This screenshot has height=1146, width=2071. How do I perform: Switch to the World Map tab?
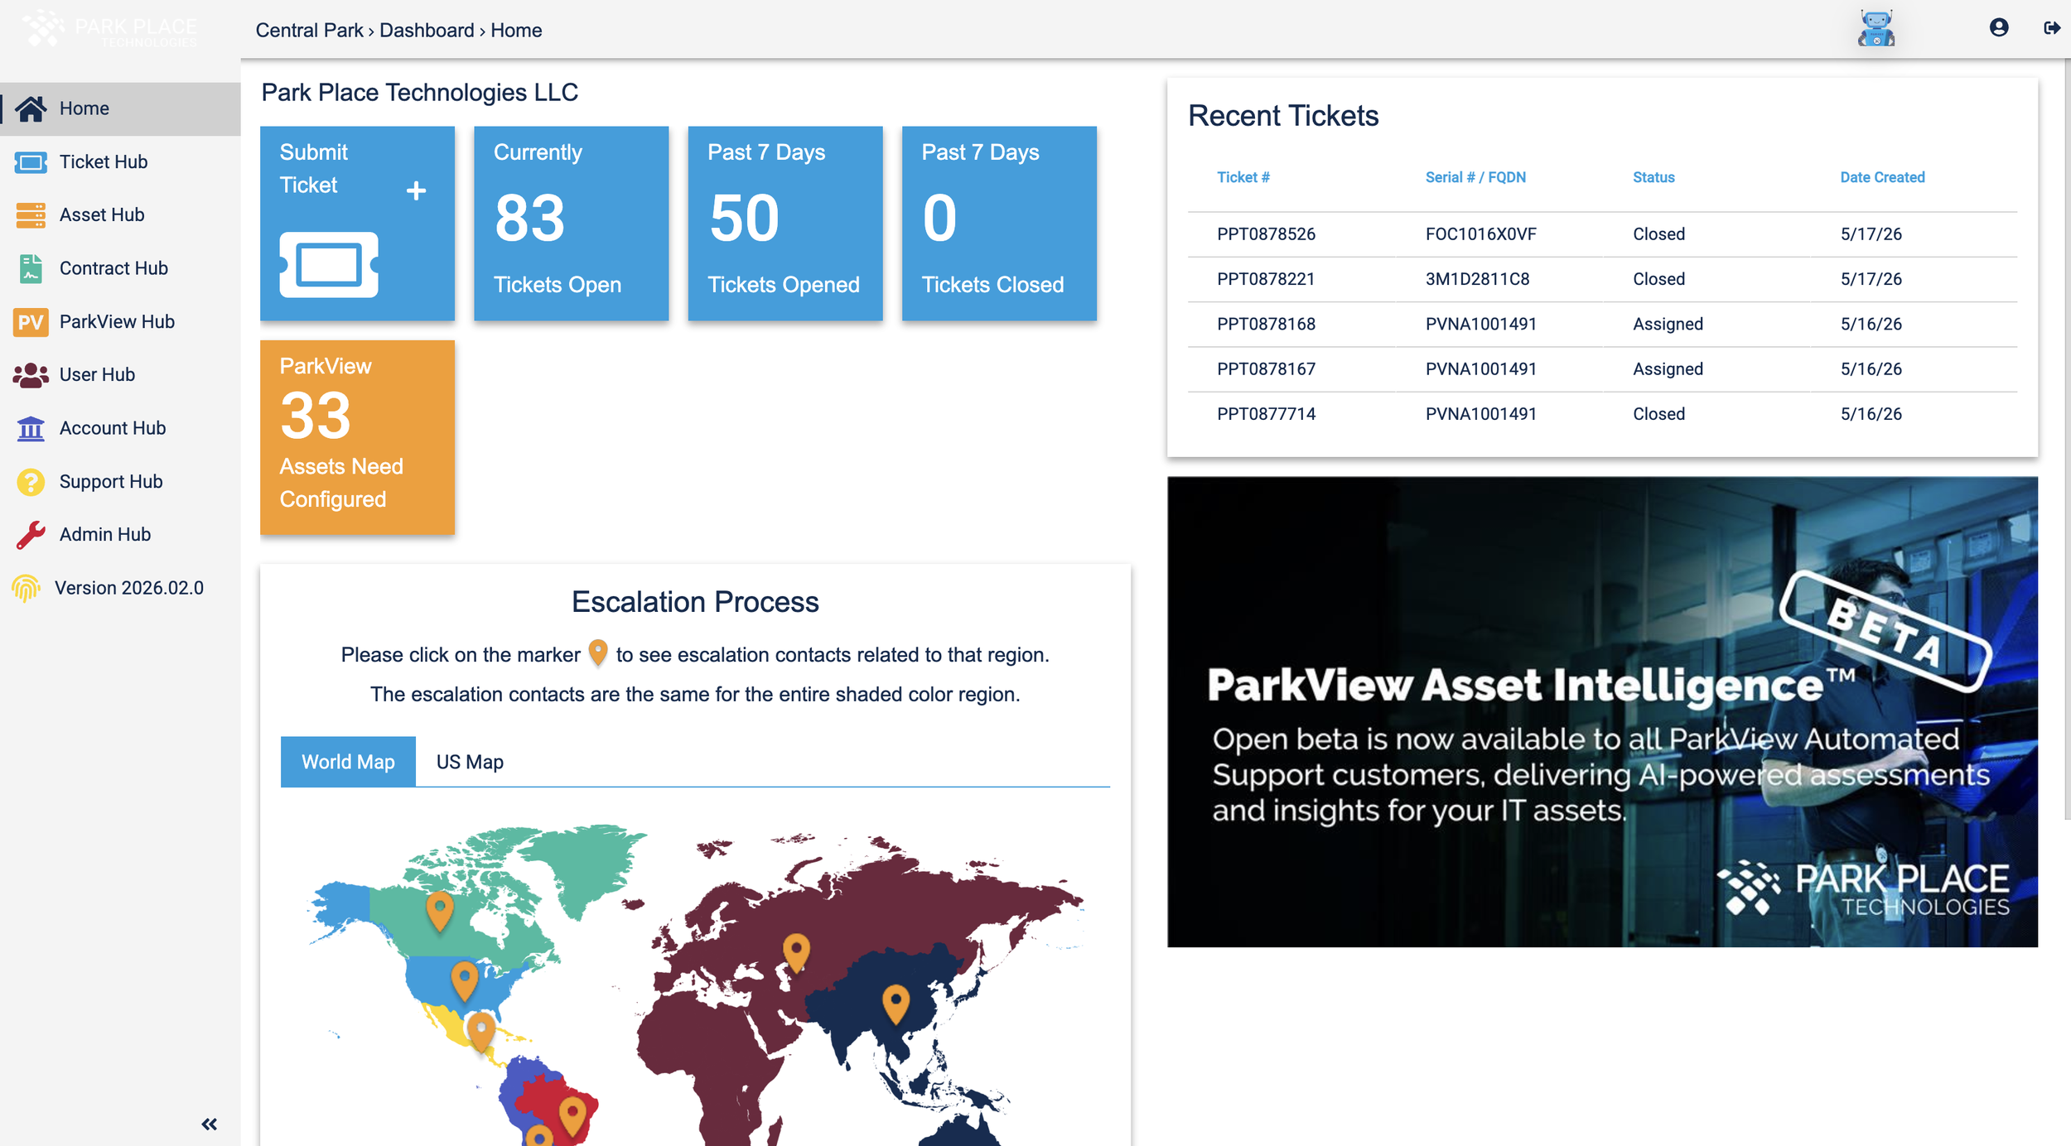pyautogui.click(x=348, y=762)
